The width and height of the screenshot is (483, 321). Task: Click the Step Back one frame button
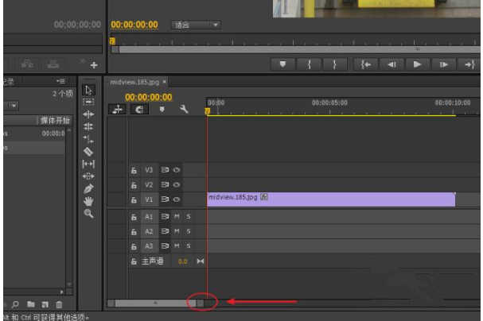(391, 65)
